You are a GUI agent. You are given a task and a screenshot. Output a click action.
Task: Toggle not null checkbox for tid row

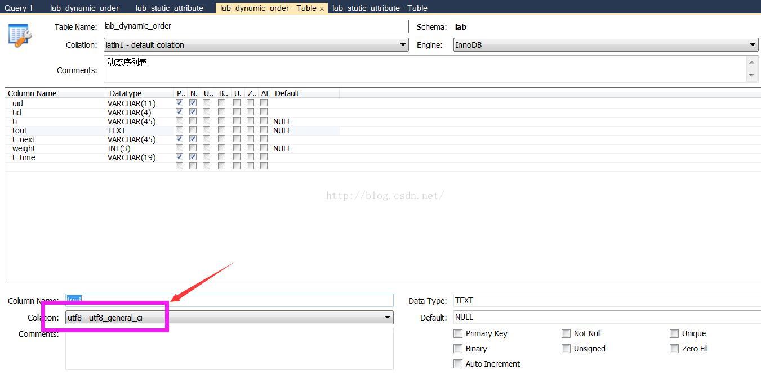(193, 112)
